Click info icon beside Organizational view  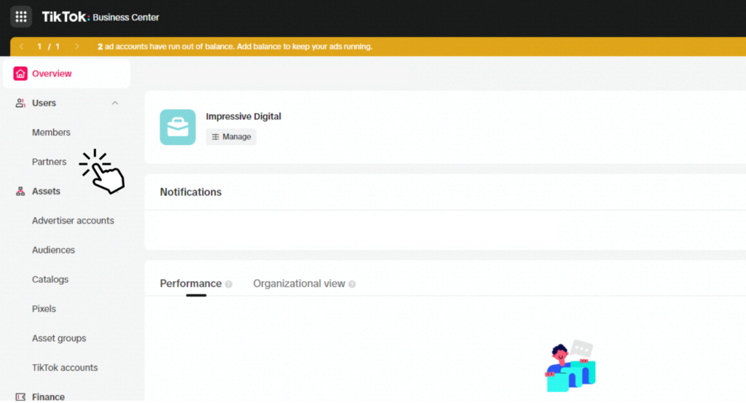click(x=353, y=284)
